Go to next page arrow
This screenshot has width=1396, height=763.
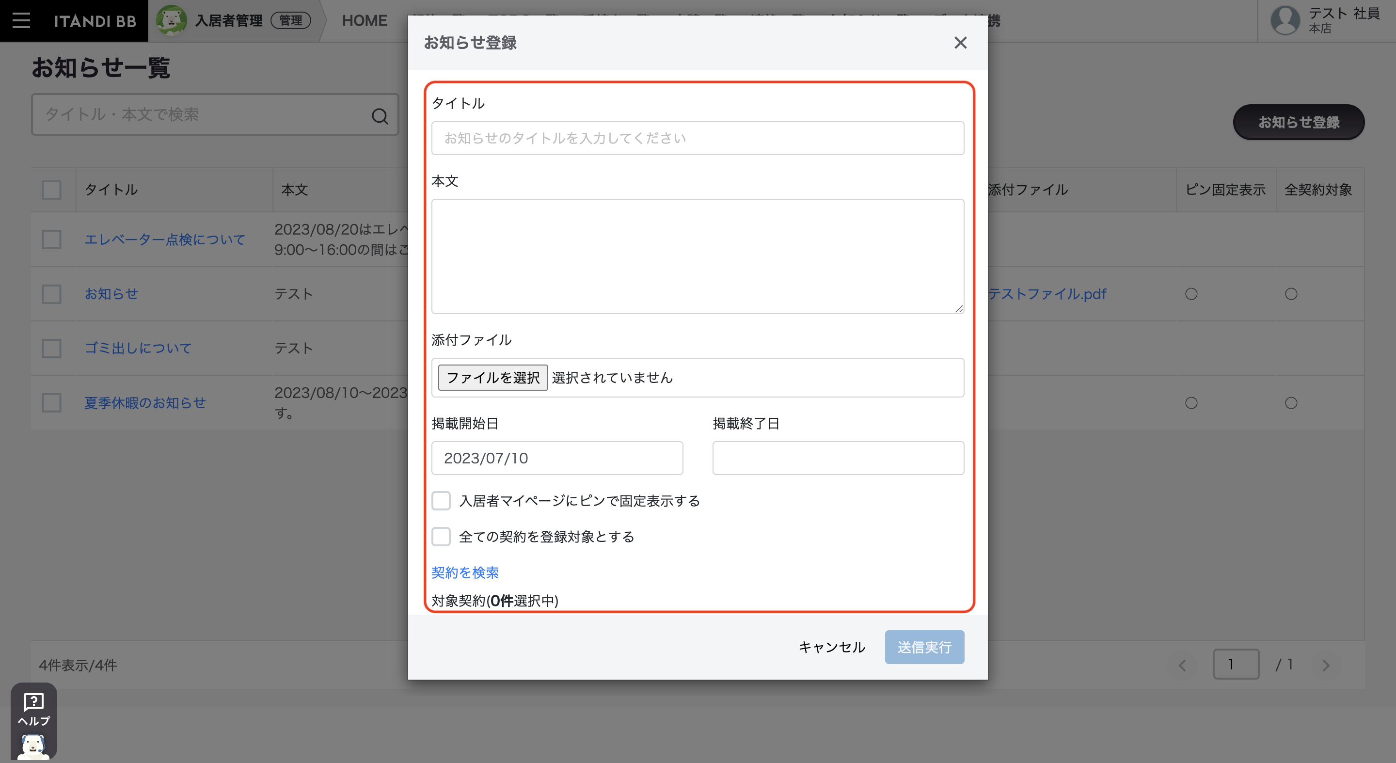coord(1326,665)
